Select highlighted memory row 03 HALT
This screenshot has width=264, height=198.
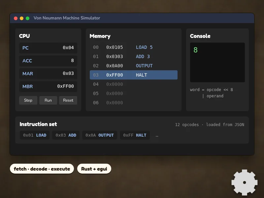(x=134, y=75)
